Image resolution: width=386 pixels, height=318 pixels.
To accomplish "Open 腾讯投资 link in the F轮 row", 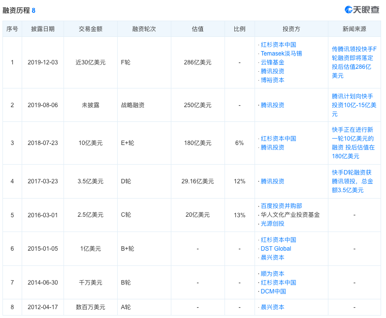I will tap(272, 71).
